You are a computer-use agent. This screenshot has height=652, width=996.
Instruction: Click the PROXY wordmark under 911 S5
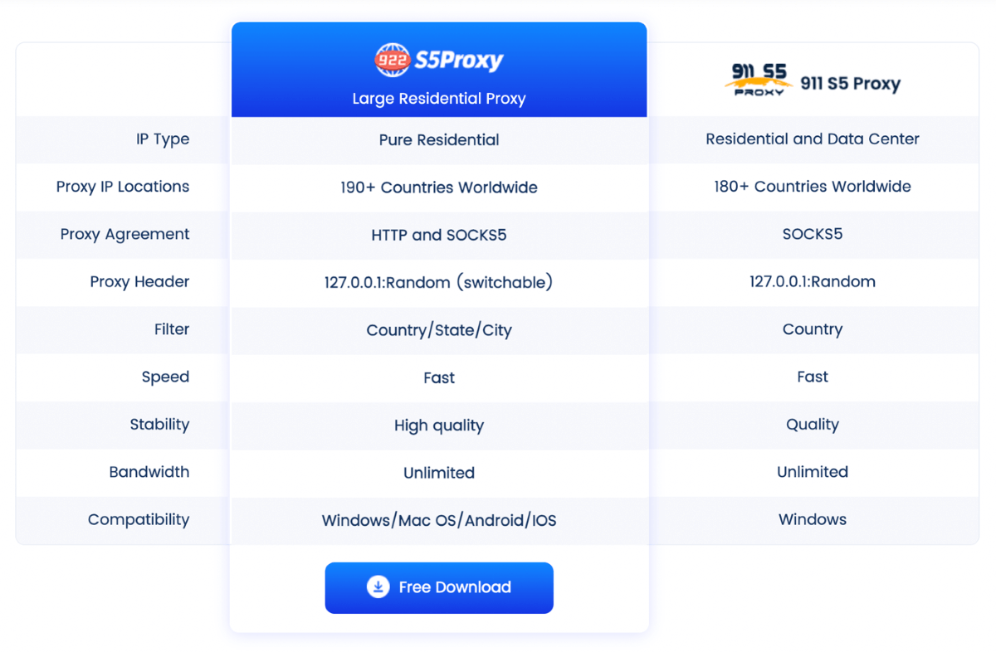click(x=759, y=91)
